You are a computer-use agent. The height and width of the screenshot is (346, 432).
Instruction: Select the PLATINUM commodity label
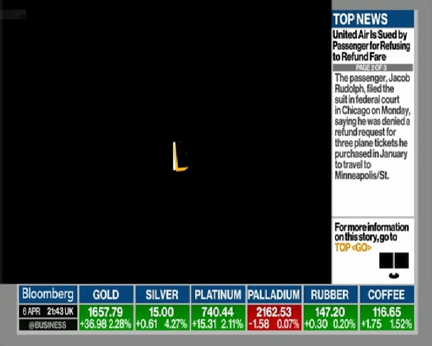(217, 295)
